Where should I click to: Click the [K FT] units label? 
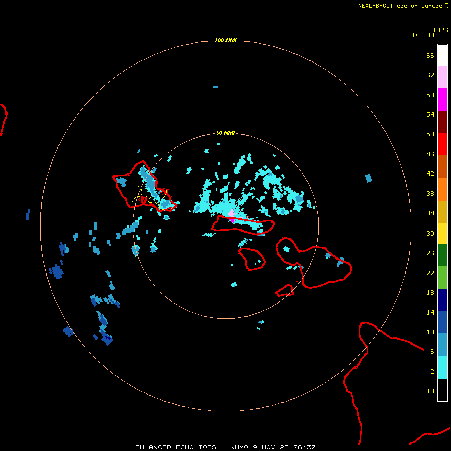coord(423,35)
